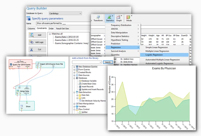Select the Import 2014 Exams from File block

[50, 65]
